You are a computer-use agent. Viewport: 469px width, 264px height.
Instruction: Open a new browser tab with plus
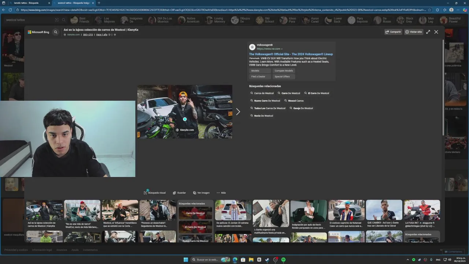click(x=99, y=3)
